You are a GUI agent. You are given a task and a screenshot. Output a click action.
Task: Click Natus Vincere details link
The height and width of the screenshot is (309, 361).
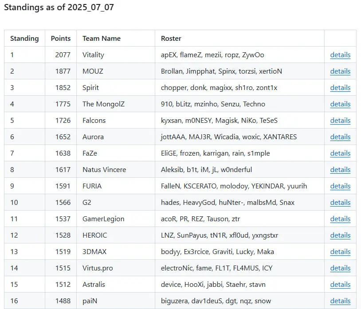tap(340, 170)
